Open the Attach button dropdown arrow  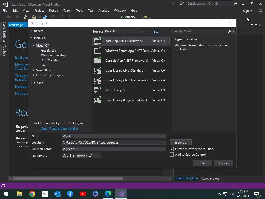139,17
